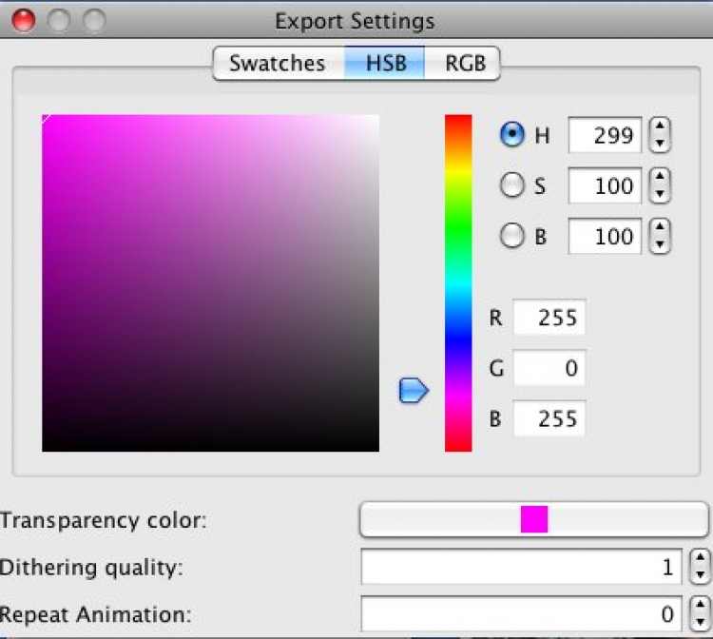Select the H hue radio button
Screen dimensions: 713x639
click(512, 136)
